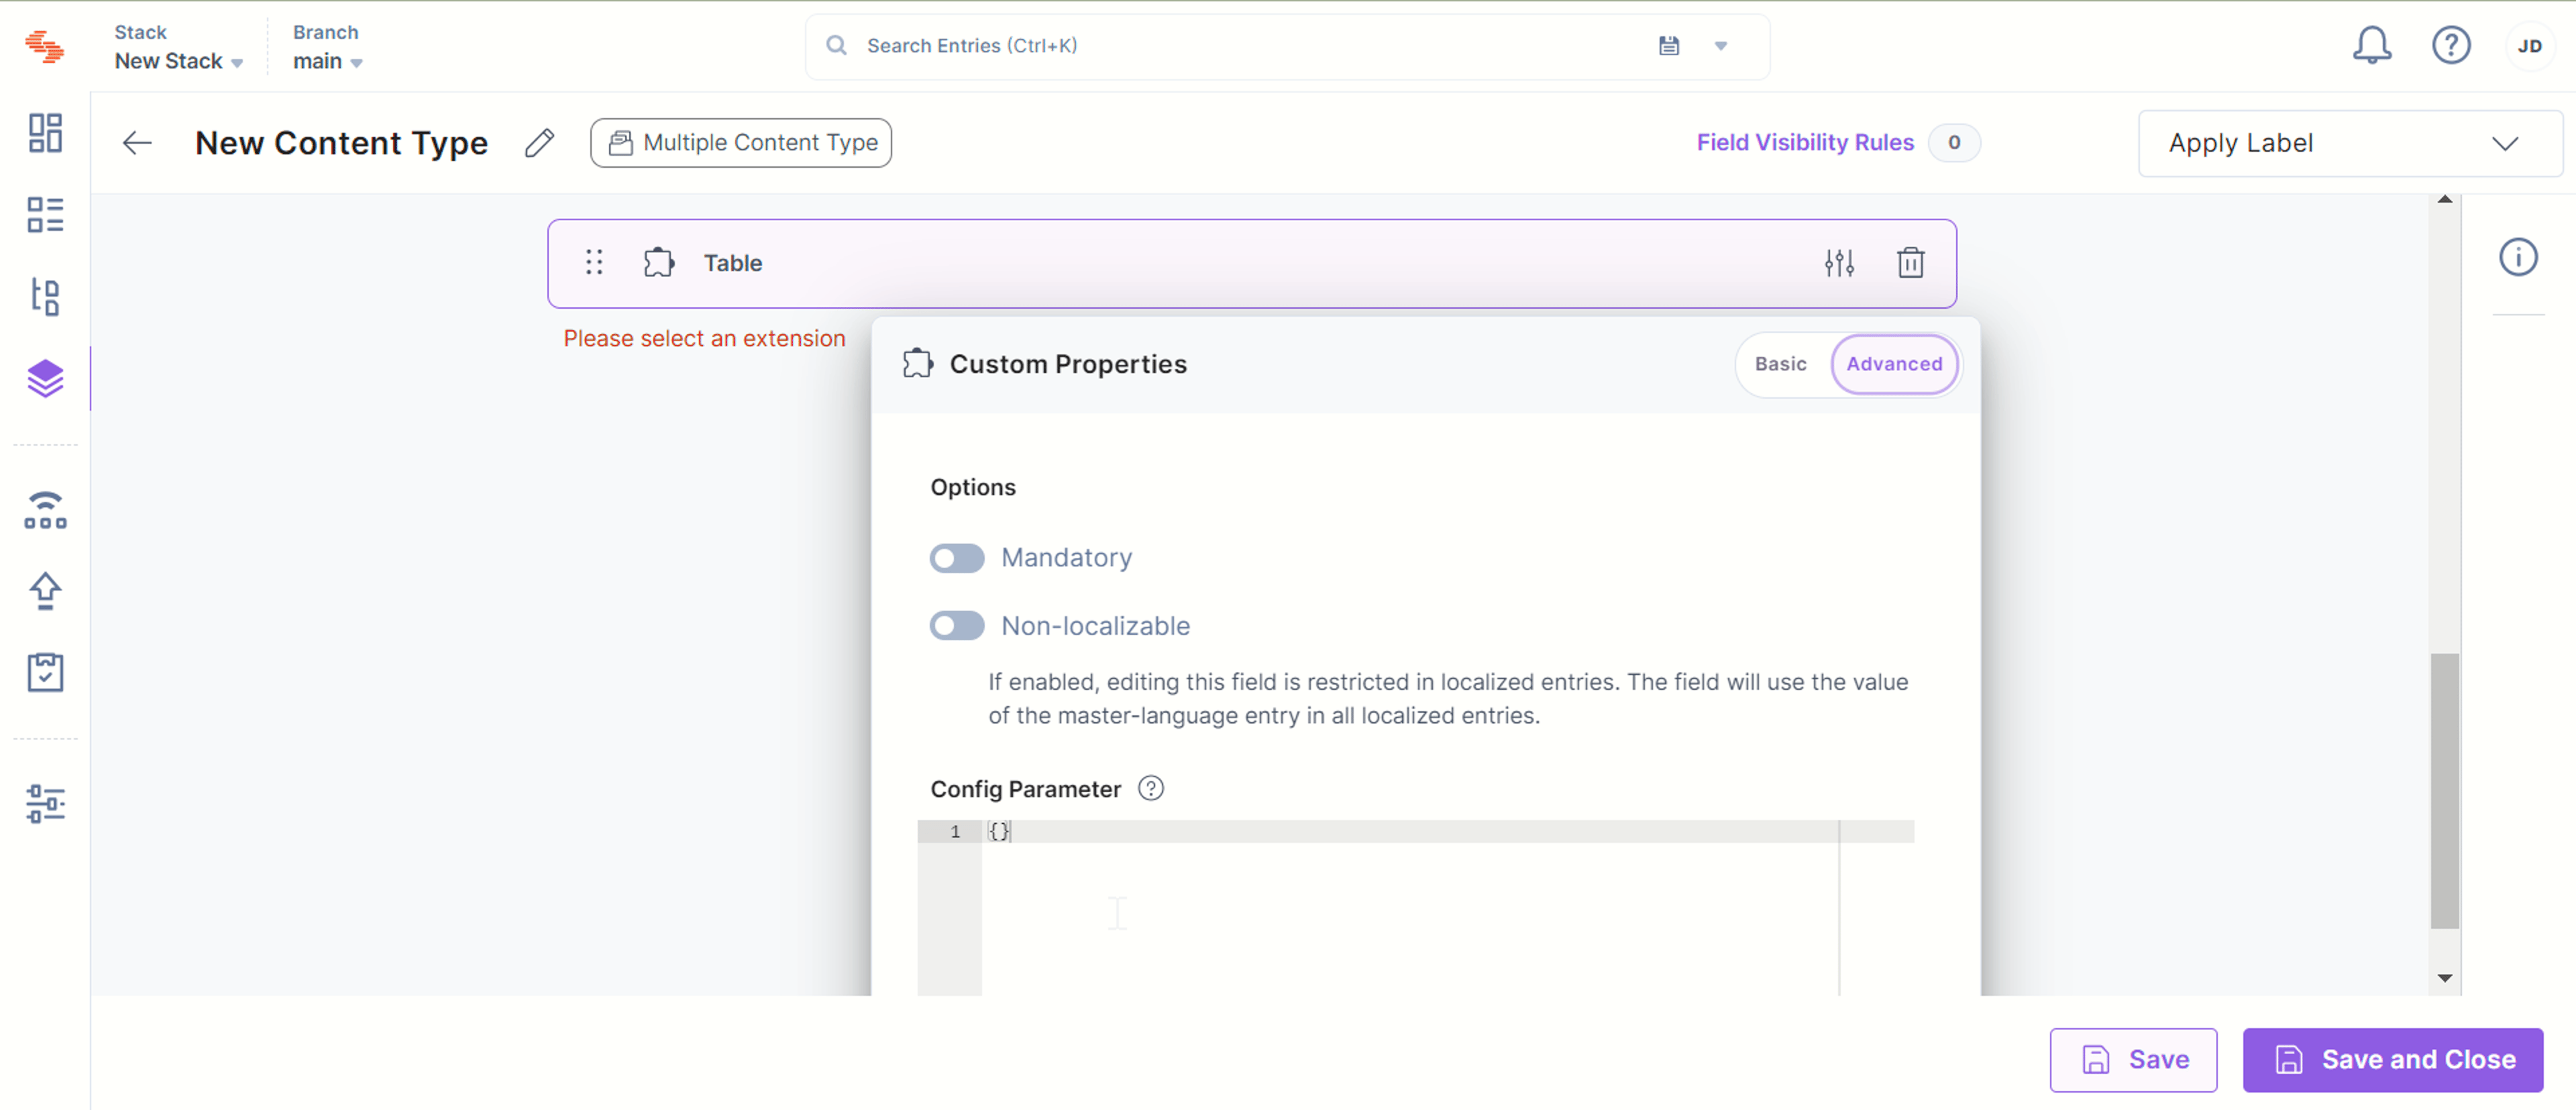Screen dimensions: 2576x1110
Task: Open Table field properties sliders icon
Action: (x=1839, y=263)
